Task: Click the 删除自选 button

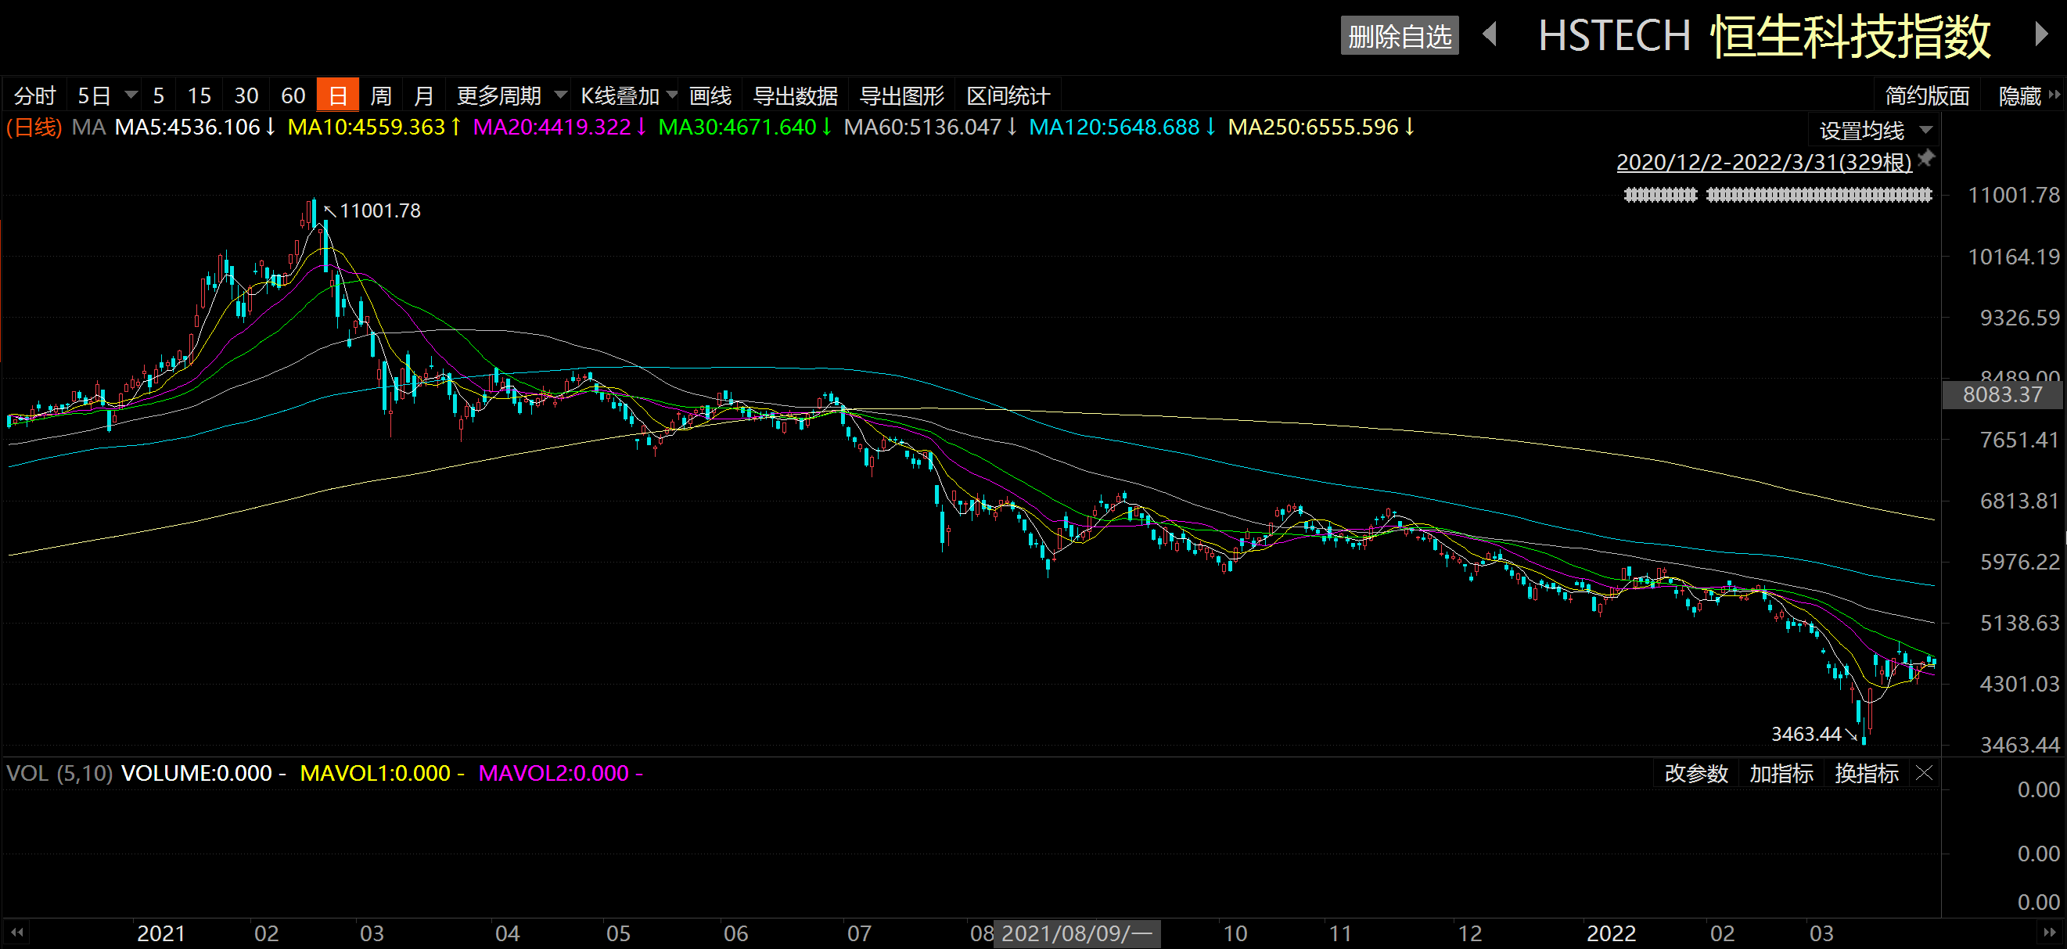Action: [1400, 36]
